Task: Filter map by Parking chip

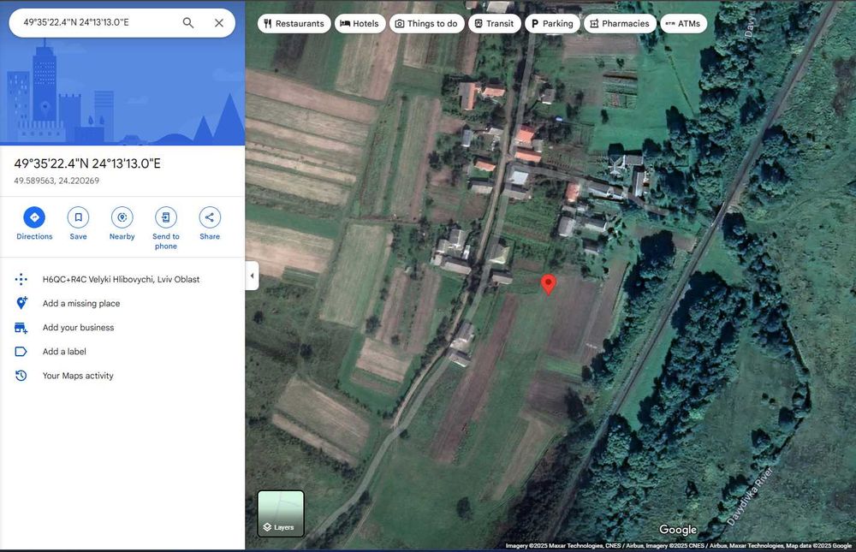Action: (x=552, y=23)
